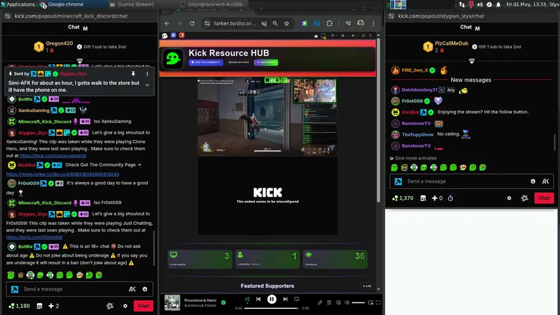Switch to Google-chrome taskbar window
The image size is (560, 315).
point(74,5)
